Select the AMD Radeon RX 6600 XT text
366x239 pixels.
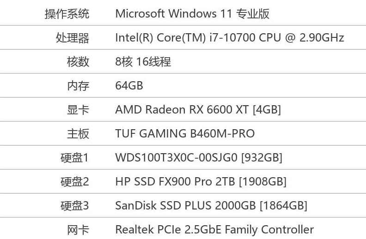198,110
